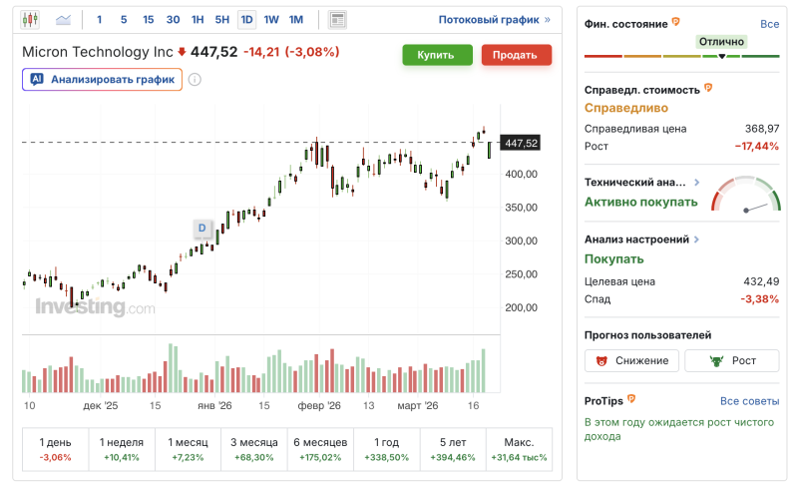This screenshot has width=798, height=486.
Task: Click Pro badge next to Фин. состояние
Action: (676, 21)
